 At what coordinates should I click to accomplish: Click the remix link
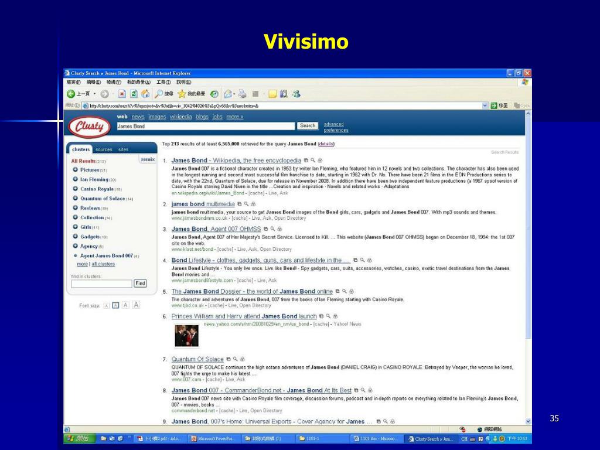coord(148,159)
